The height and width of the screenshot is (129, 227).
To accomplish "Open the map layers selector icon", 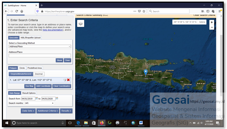I will point(81,24).
